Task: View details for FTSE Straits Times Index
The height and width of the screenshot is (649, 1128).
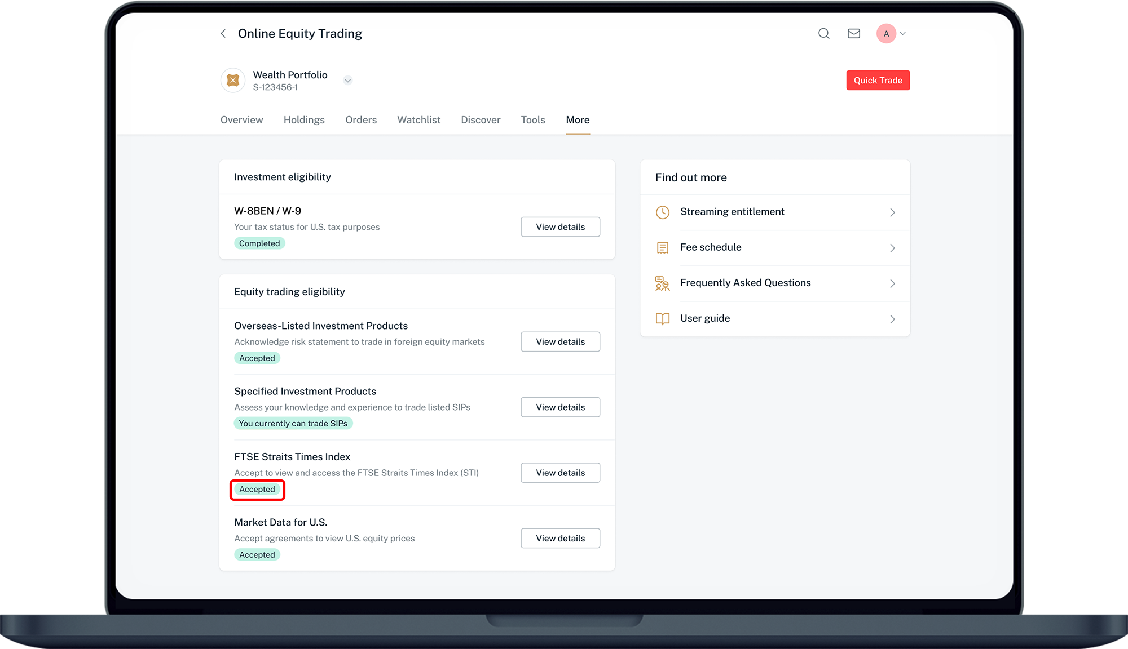Action: tap(560, 473)
